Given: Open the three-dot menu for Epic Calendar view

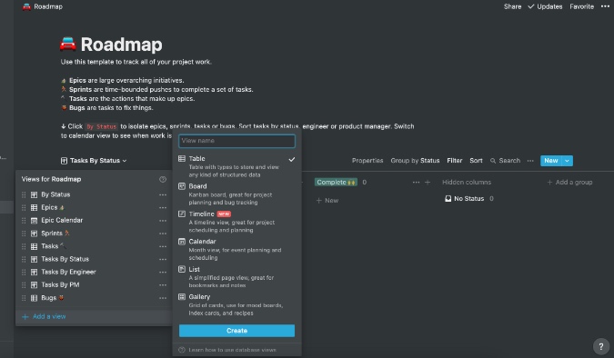Looking at the screenshot, I should pos(163,220).
